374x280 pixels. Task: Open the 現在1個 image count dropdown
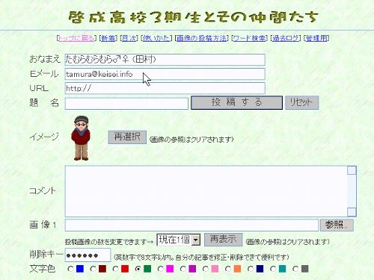pos(179,240)
